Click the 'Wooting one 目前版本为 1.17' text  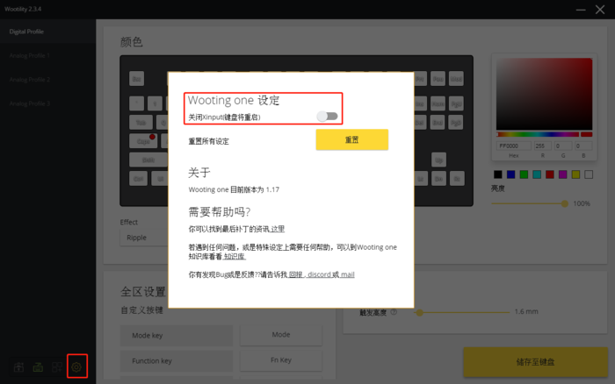(234, 190)
